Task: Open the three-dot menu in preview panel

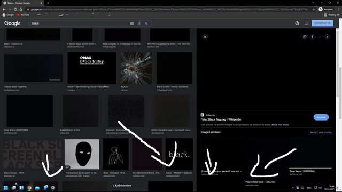Action: [x=312, y=37]
